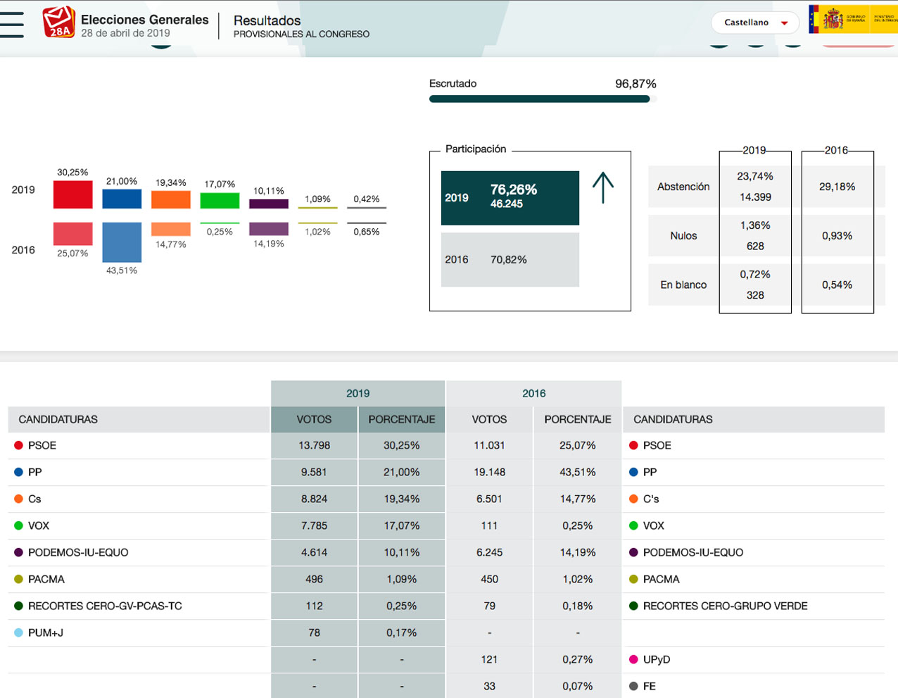Click red dot beside right PSOE

pos(633,445)
